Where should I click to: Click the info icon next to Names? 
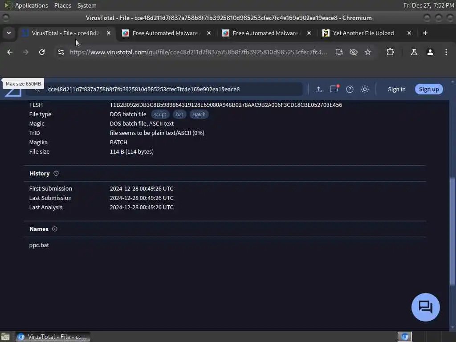[55, 229]
